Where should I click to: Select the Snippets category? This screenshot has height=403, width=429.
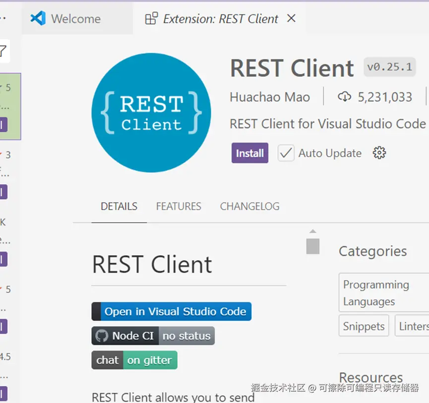[x=364, y=326]
